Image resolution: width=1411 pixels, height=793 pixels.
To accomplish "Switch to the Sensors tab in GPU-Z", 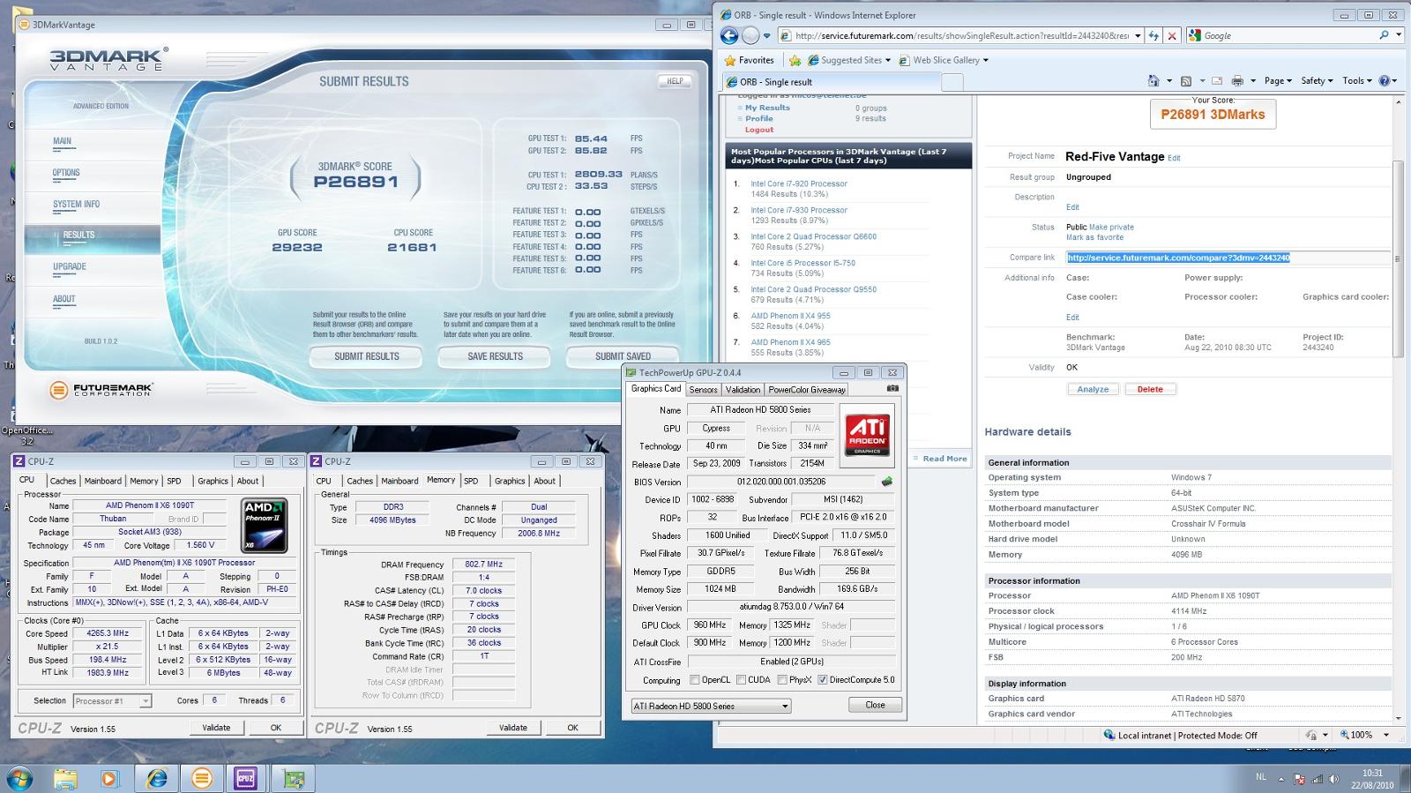I will click(703, 389).
